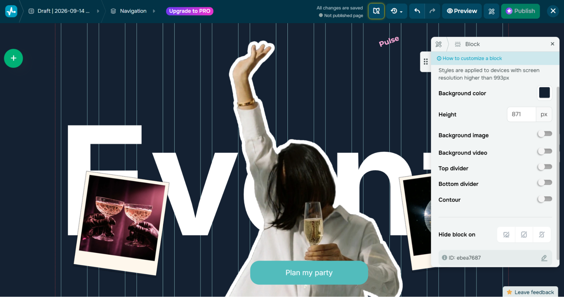This screenshot has height=297, width=564.
Task: Click the Upgrade to PRO button
Action: coord(190,11)
